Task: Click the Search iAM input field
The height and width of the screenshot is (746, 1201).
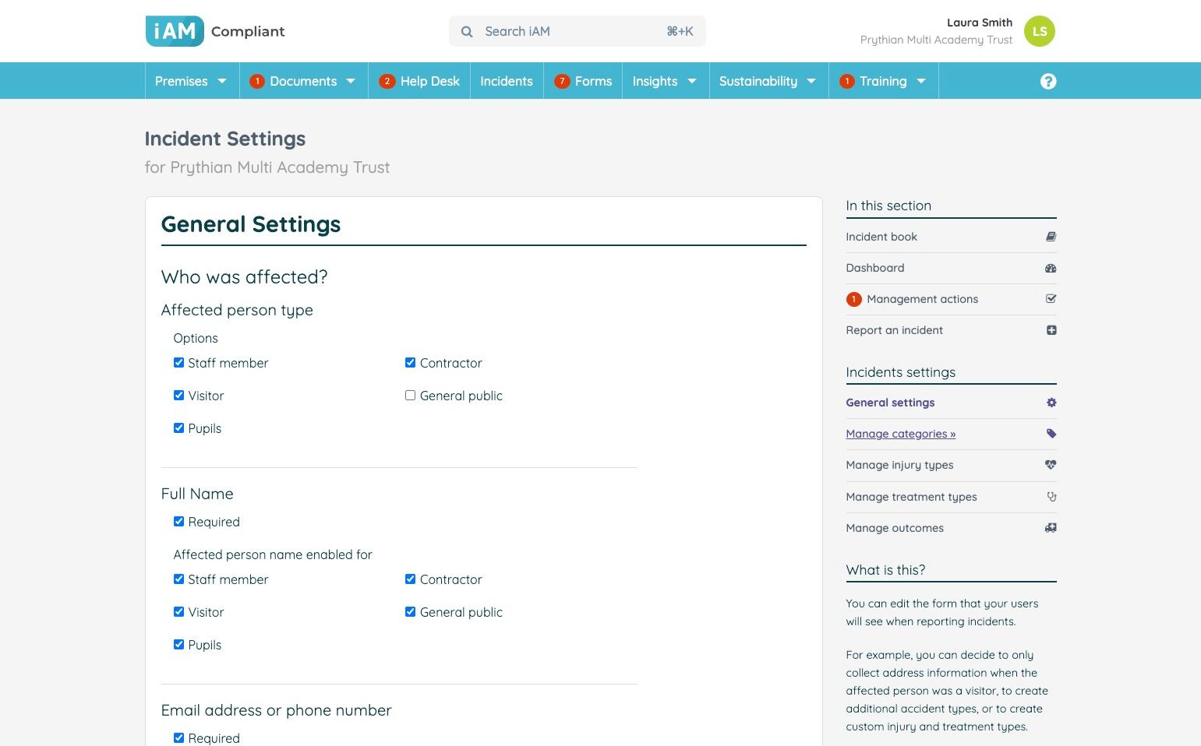Action: pos(577,31)
